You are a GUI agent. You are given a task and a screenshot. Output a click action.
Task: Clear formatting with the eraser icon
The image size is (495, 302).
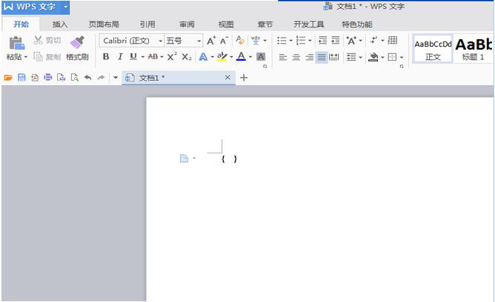tap(240, 41)
